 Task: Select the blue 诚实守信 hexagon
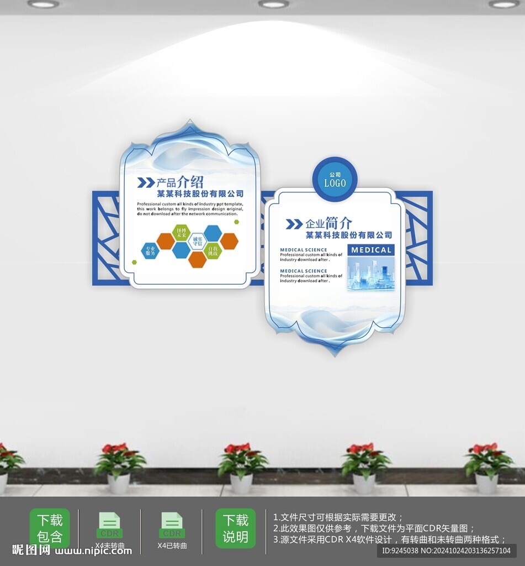(x=198, y=241)
